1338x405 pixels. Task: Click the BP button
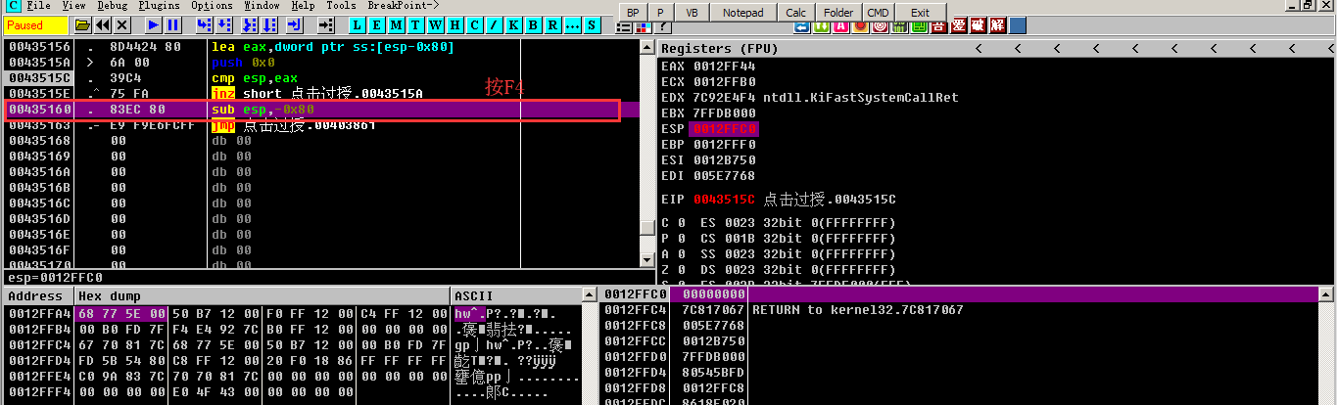(x=634, y=13)
